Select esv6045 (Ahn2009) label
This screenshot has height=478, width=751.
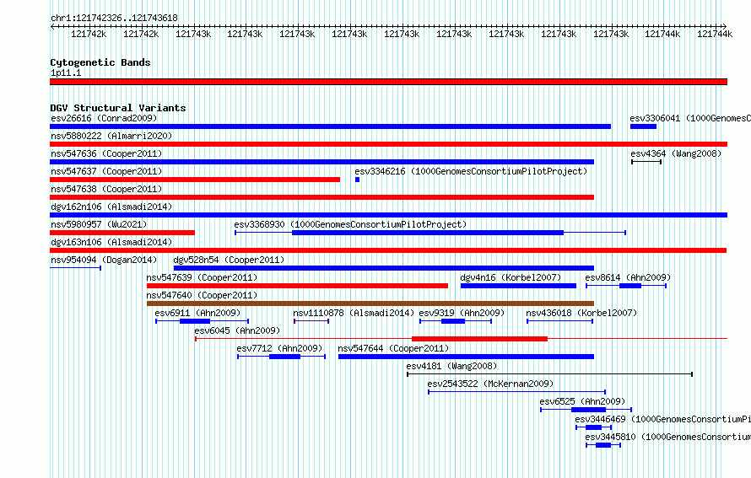(x=237, y=330)
